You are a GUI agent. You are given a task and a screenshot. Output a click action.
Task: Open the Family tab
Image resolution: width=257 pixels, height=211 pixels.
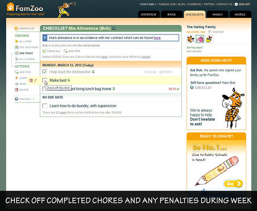pyautogui.click(x=217, y=14)
